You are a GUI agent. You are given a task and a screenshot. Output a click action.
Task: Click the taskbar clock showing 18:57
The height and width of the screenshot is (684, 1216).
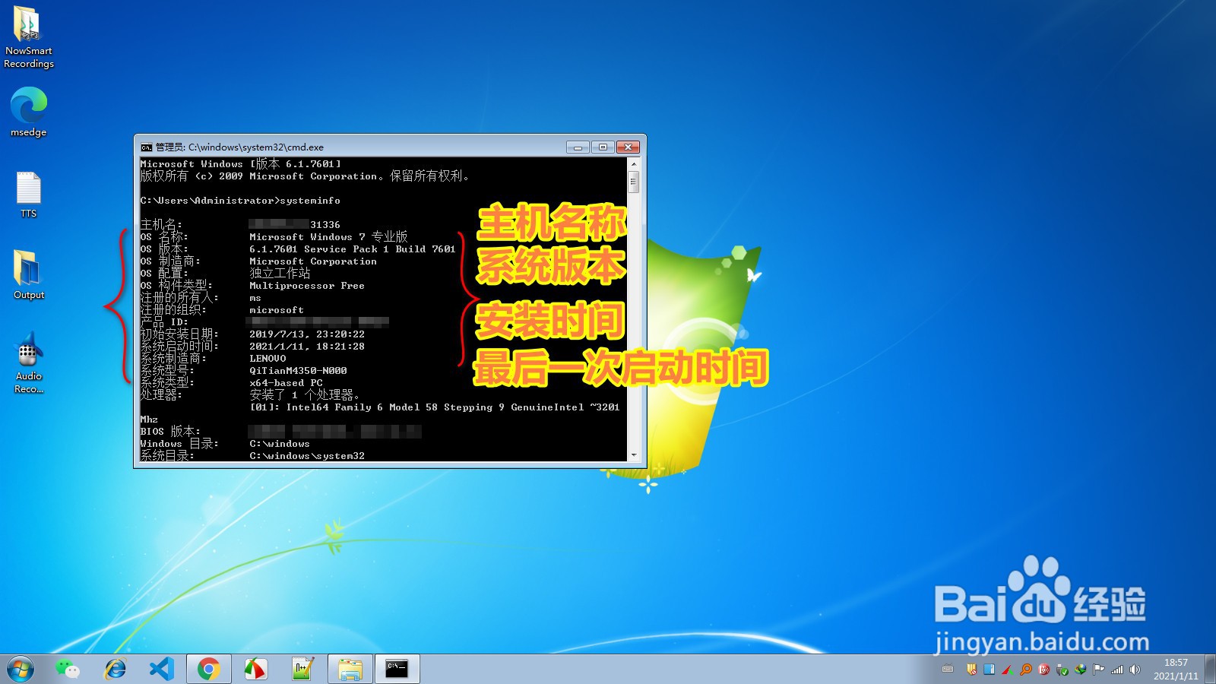(1176, 669)
